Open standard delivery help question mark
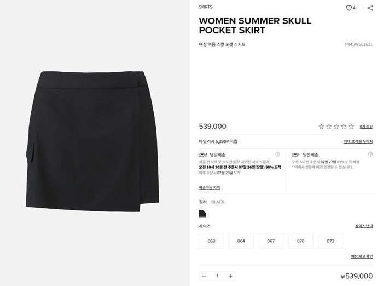Image resolution: width=383 pixels, height=286 pixels. point(370,154)
